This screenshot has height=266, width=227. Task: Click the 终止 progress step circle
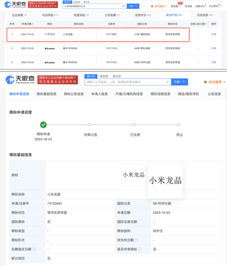[x=178, y=125]
